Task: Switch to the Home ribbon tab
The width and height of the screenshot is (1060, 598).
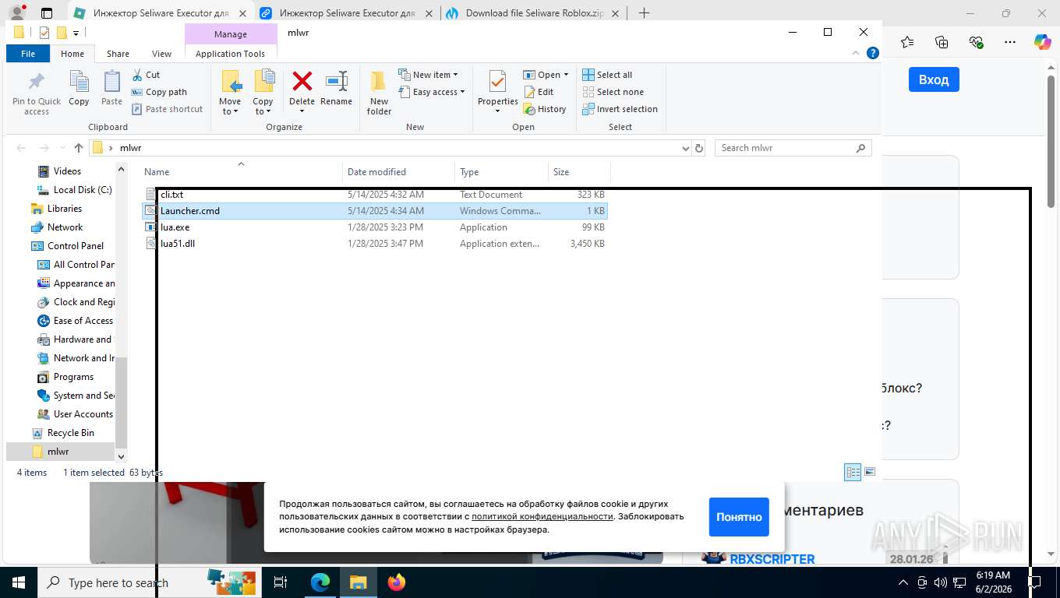Action: [x=72, y=54]
